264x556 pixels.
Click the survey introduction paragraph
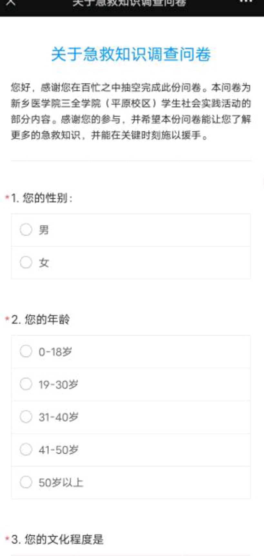pos(131,111)
